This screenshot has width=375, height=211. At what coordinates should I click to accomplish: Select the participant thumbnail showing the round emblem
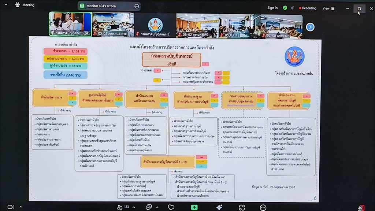click(155, 25)
